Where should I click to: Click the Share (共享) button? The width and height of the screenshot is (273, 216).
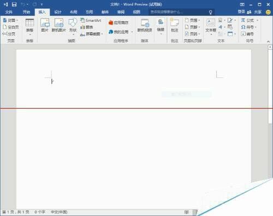pos(254,12)
